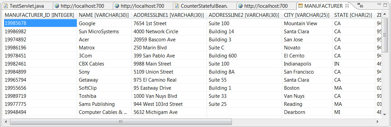
Task: Close the MANUFACTURER editor tab
Action: tap(347, 5)
